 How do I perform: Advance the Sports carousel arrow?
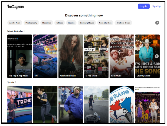point(156,107)
